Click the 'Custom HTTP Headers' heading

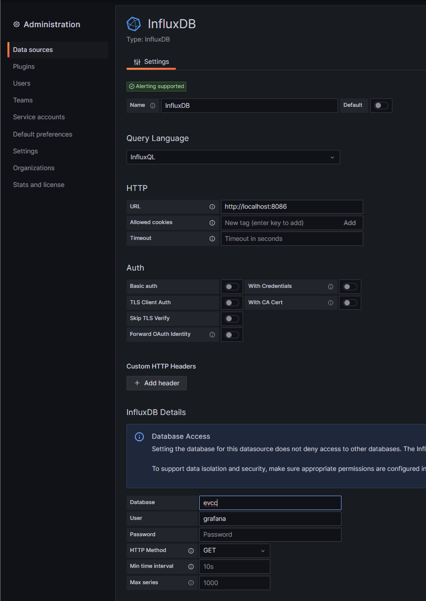tap(161, 366)
